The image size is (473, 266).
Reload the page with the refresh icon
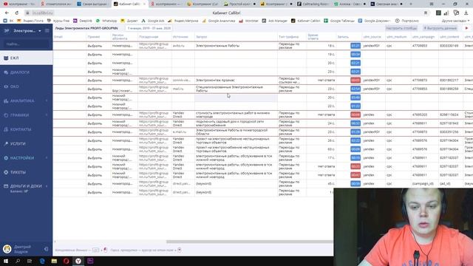[16, 13]
